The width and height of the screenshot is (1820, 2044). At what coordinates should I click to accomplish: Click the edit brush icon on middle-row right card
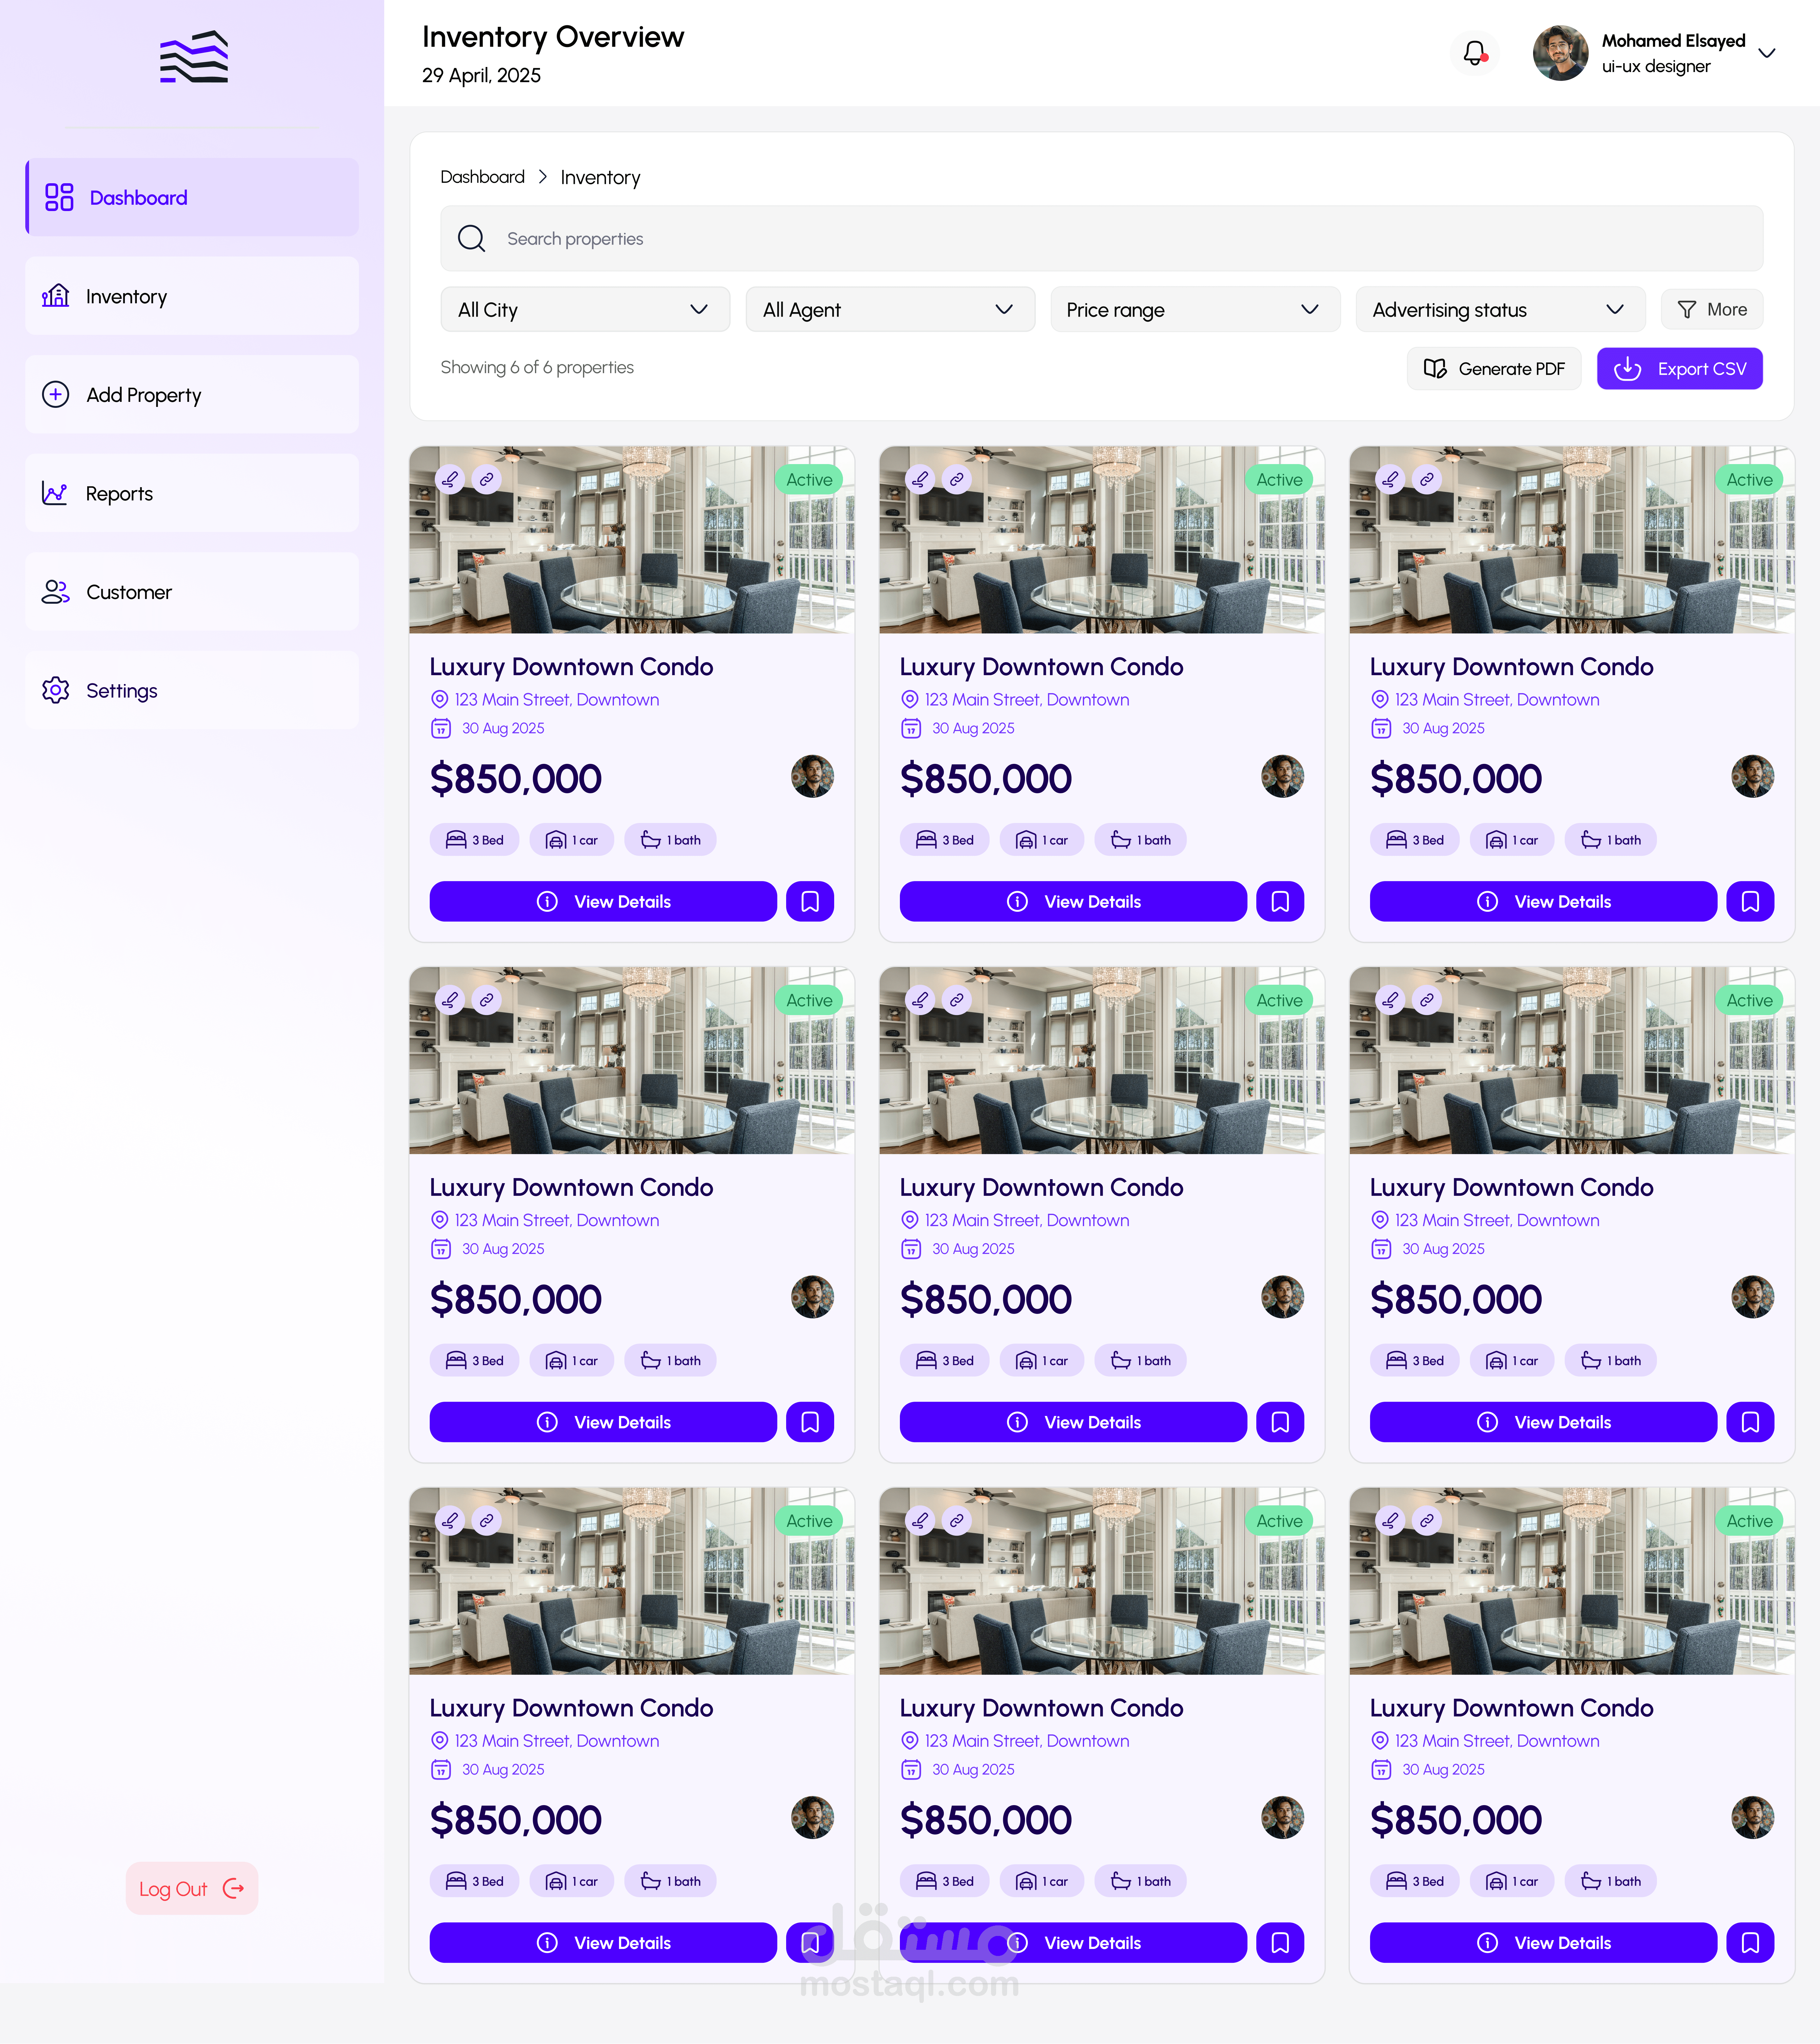click(1390, 1000)
